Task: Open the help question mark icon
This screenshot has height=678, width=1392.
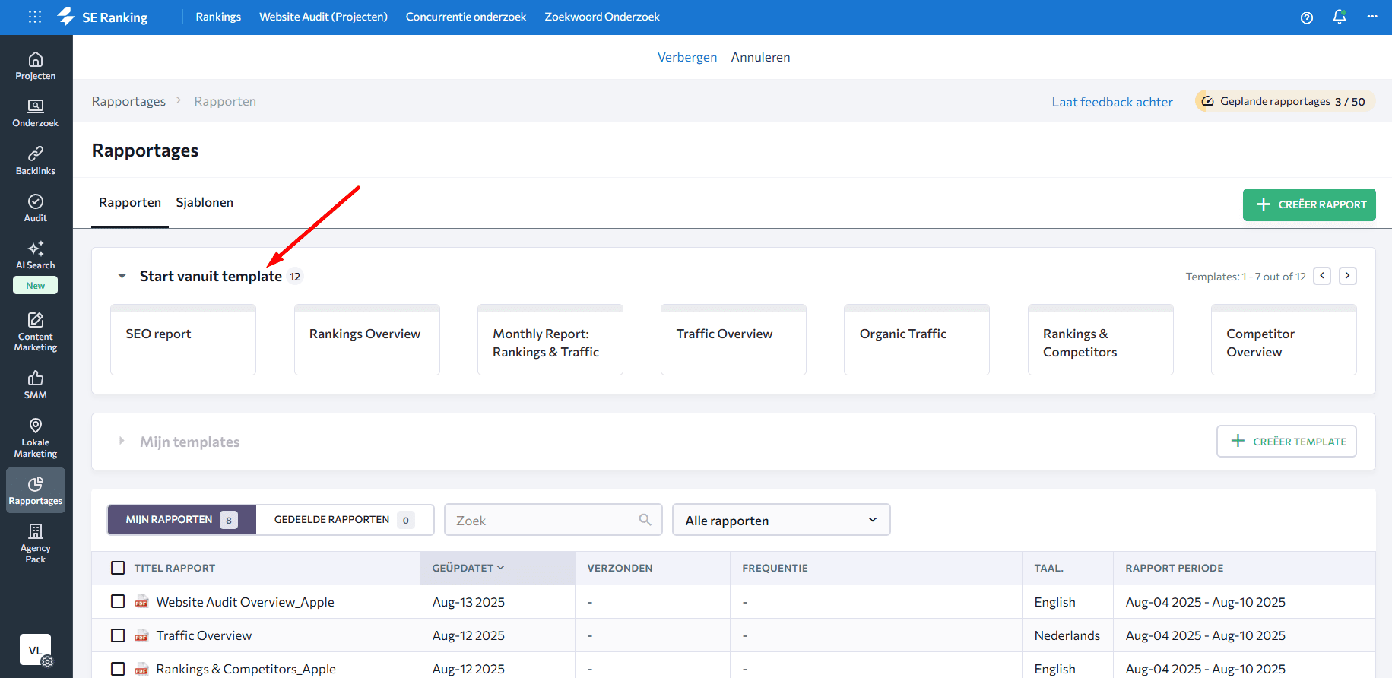Action: pos(1307,17)
